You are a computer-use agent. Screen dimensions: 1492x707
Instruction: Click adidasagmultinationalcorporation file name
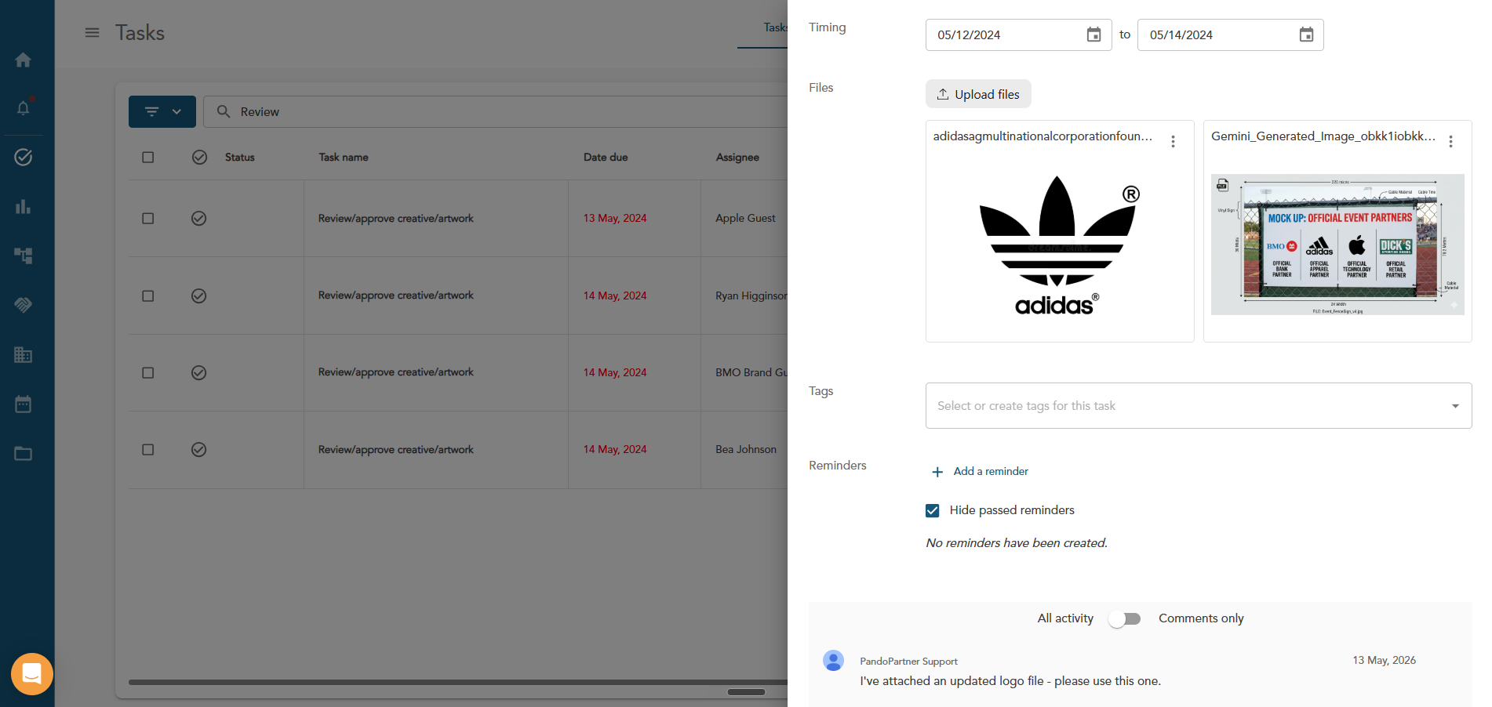tap(1043, 136)
